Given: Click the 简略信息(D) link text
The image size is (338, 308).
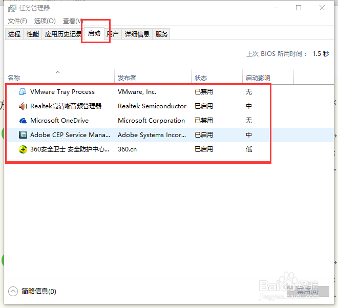Looking at the screenshot, I should [x=39, y=292].
